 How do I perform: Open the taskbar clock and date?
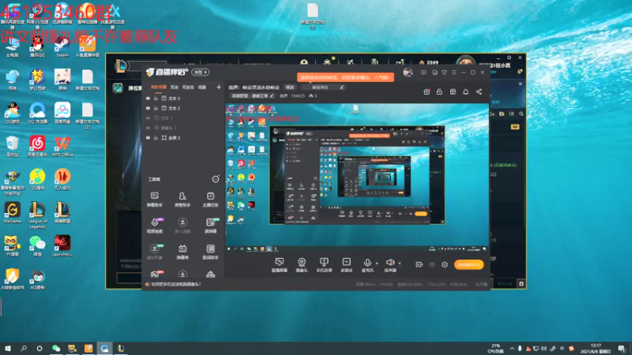[596, 349]
